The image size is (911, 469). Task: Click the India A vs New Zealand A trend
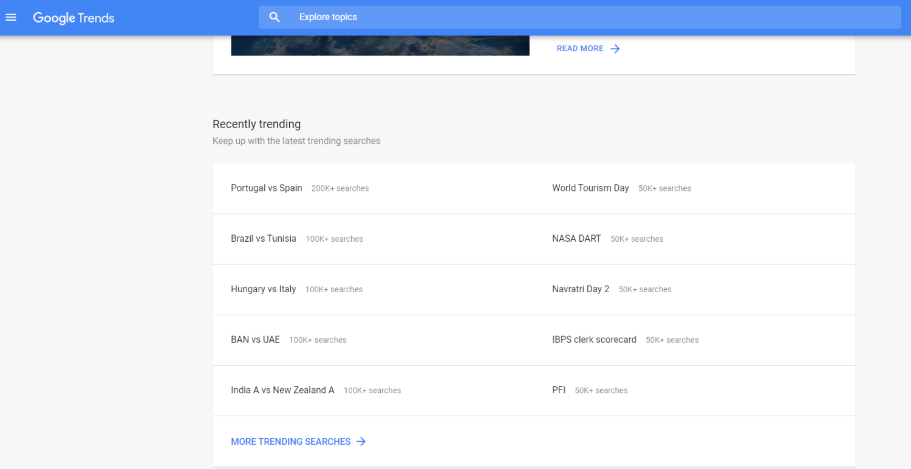(282, 389)
